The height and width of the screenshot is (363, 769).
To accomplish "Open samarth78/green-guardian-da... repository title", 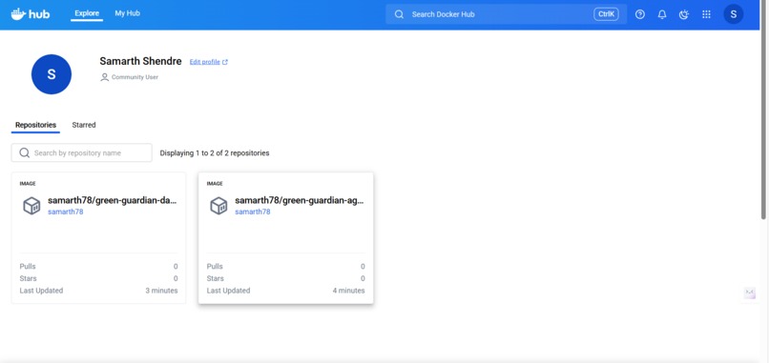I will click(x=112, y=200).
